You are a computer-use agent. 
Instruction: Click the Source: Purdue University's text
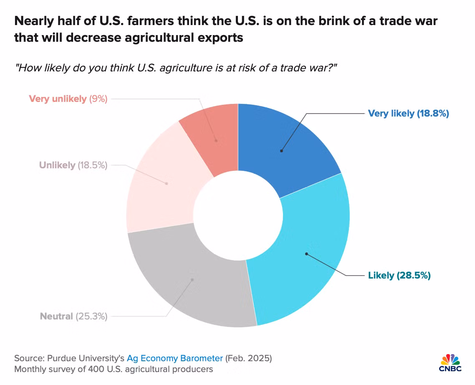[69, 358]
